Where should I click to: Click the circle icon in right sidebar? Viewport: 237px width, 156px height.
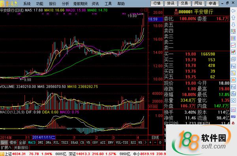(233, 101)
